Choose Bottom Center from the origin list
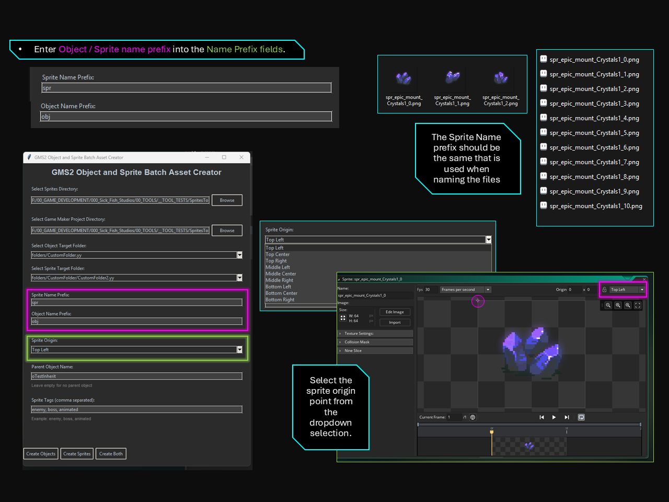669x502 pixels. pyautogui.click(x=281, y=293)
